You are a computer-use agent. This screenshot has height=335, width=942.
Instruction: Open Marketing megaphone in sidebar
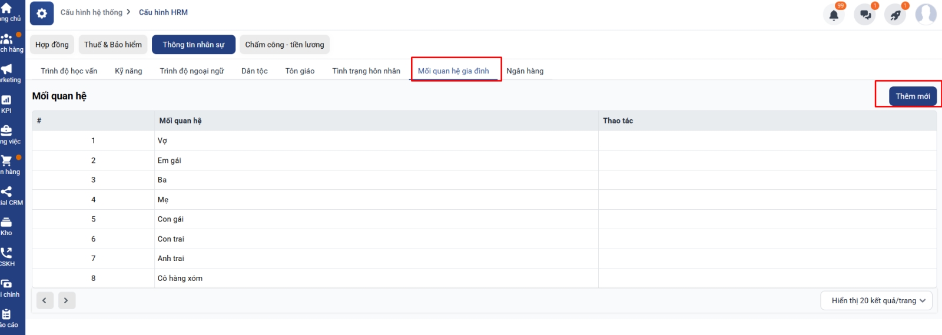[7, 73]
